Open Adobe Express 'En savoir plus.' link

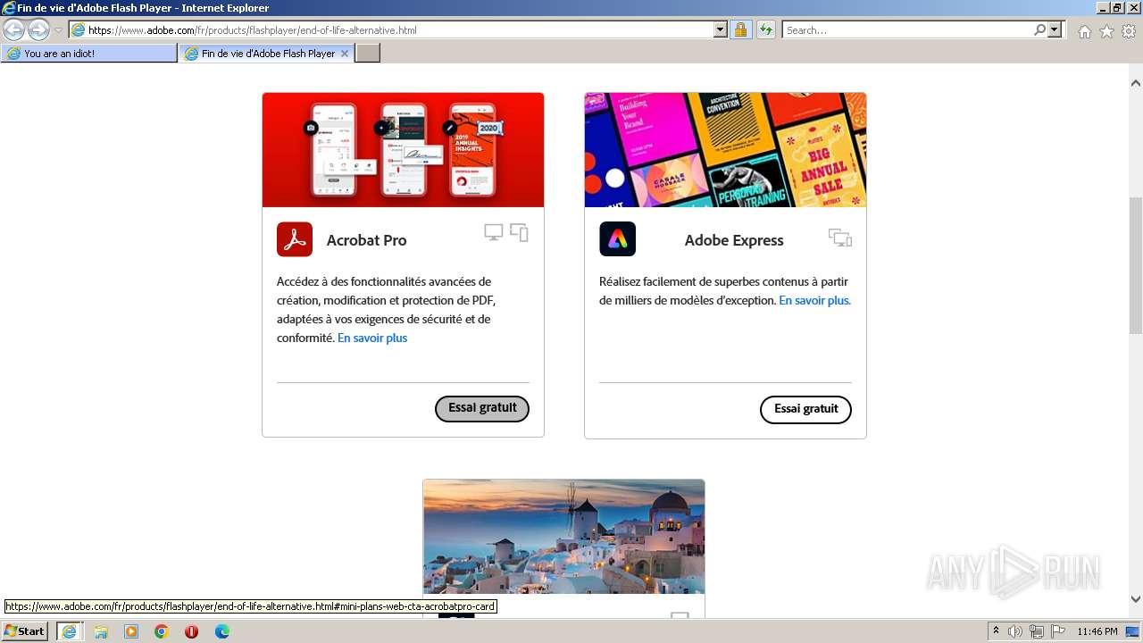(x=815, y=300)
